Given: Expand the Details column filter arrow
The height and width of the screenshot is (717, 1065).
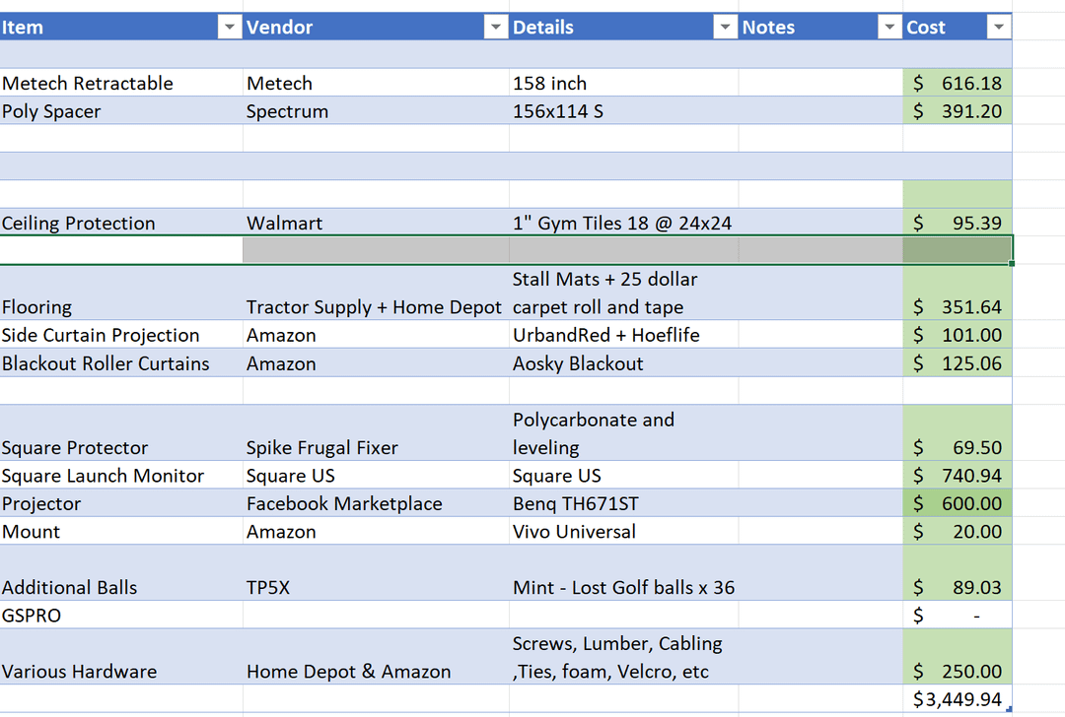Looking at the screenshot, I should pos(725,28).
